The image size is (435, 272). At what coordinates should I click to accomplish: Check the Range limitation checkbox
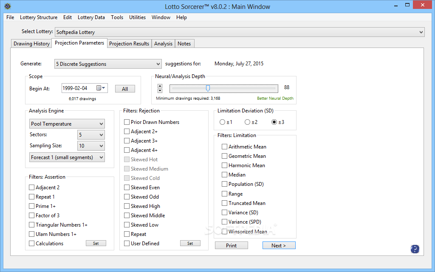224,193
